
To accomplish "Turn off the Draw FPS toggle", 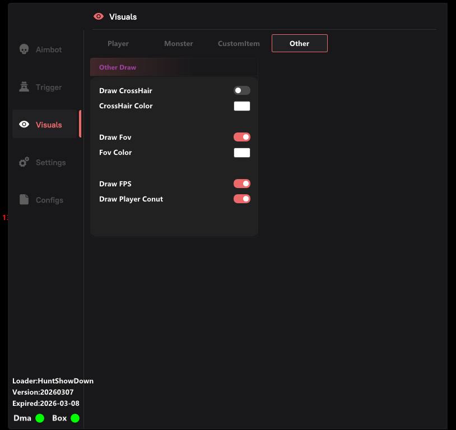I will [242, 184].
